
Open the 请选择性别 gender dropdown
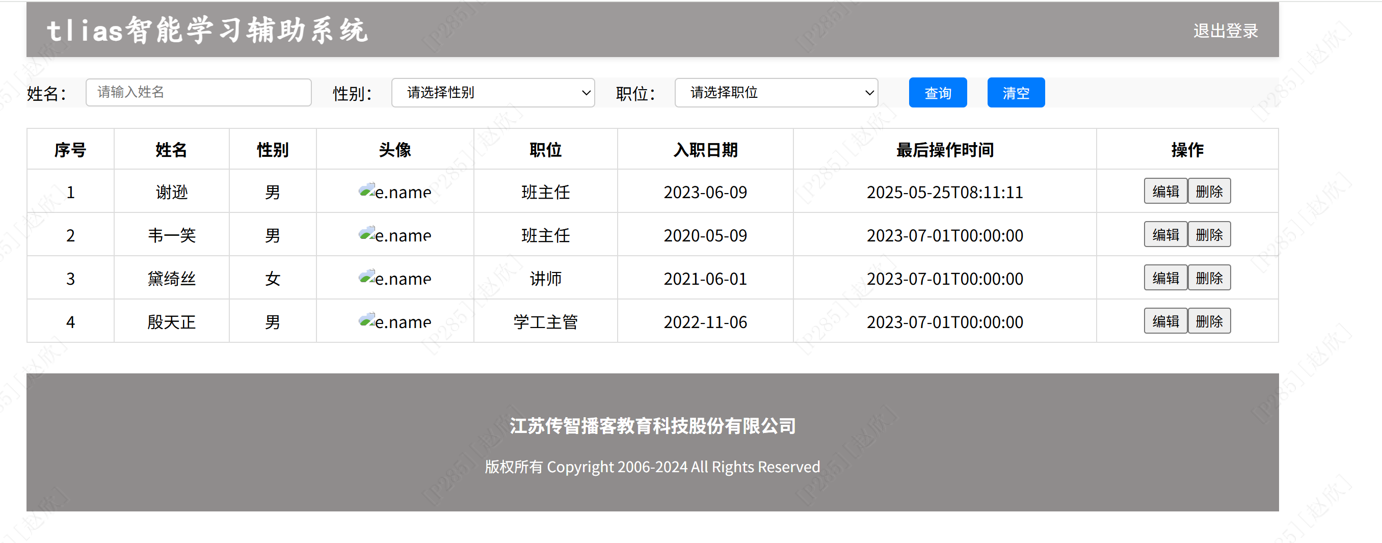493,93
